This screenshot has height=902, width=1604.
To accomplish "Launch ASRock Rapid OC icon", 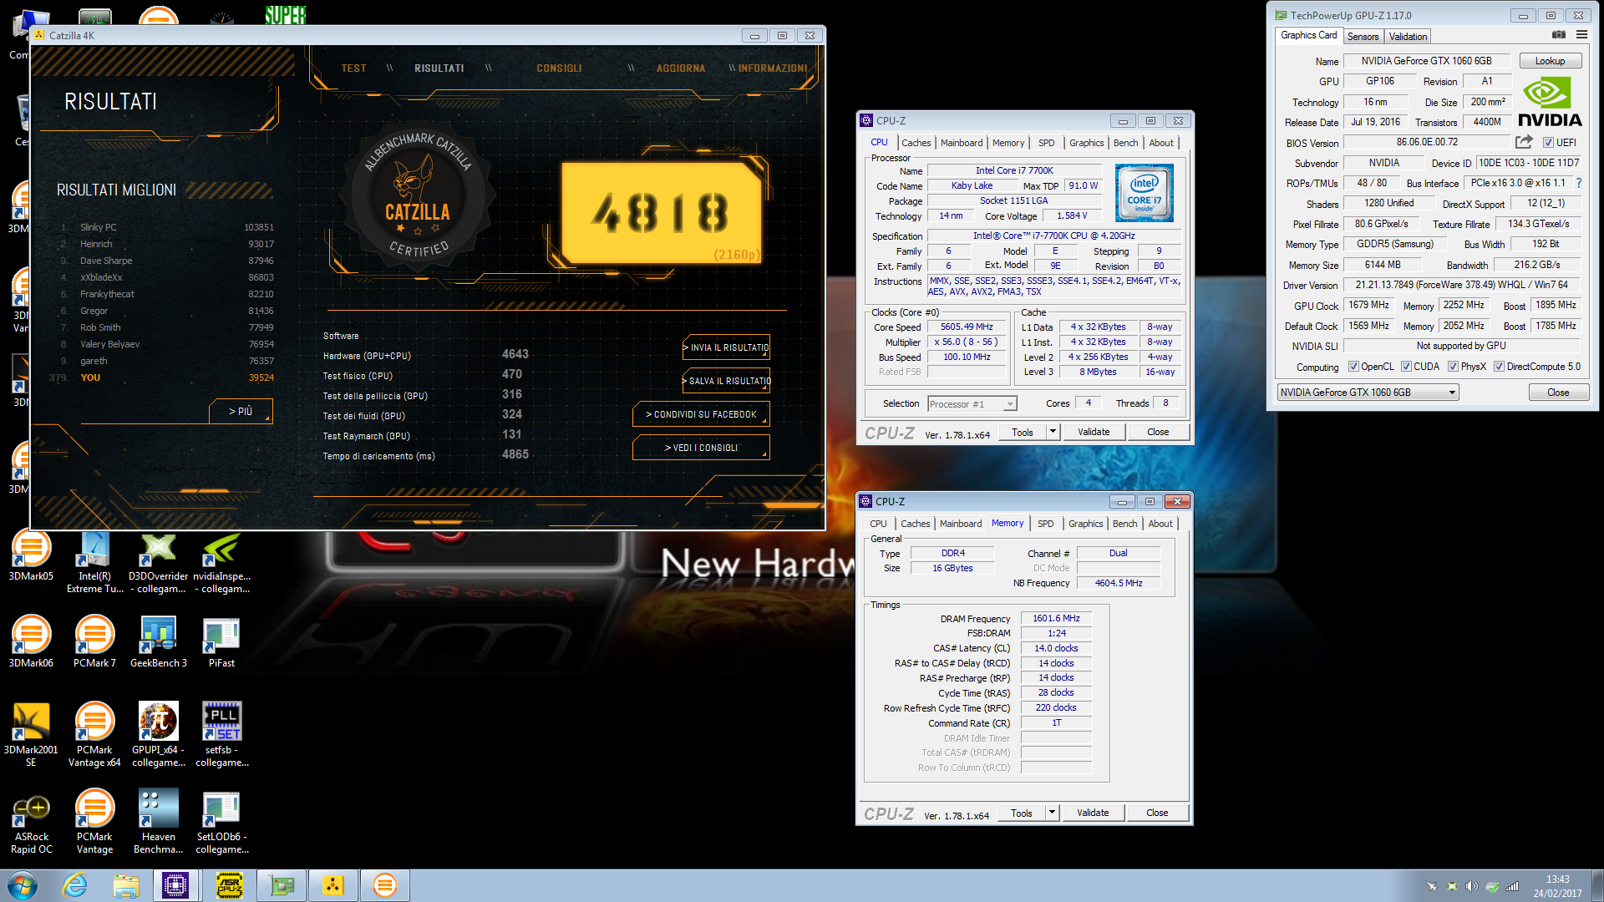I will pyautogui.click(x=31, y=822).
